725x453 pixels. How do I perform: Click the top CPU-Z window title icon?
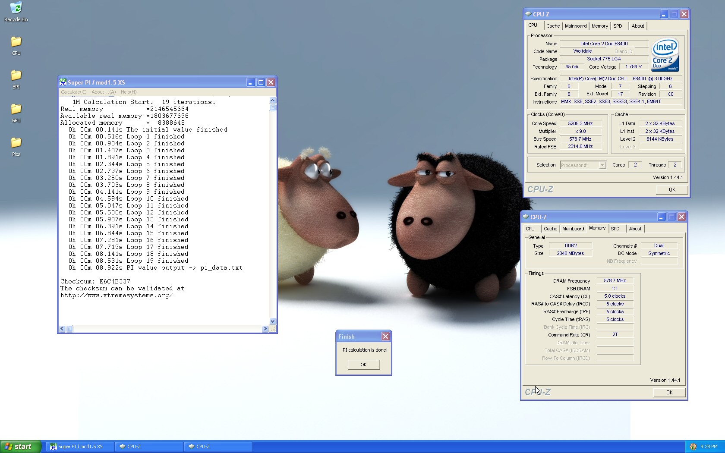point(528,14)
